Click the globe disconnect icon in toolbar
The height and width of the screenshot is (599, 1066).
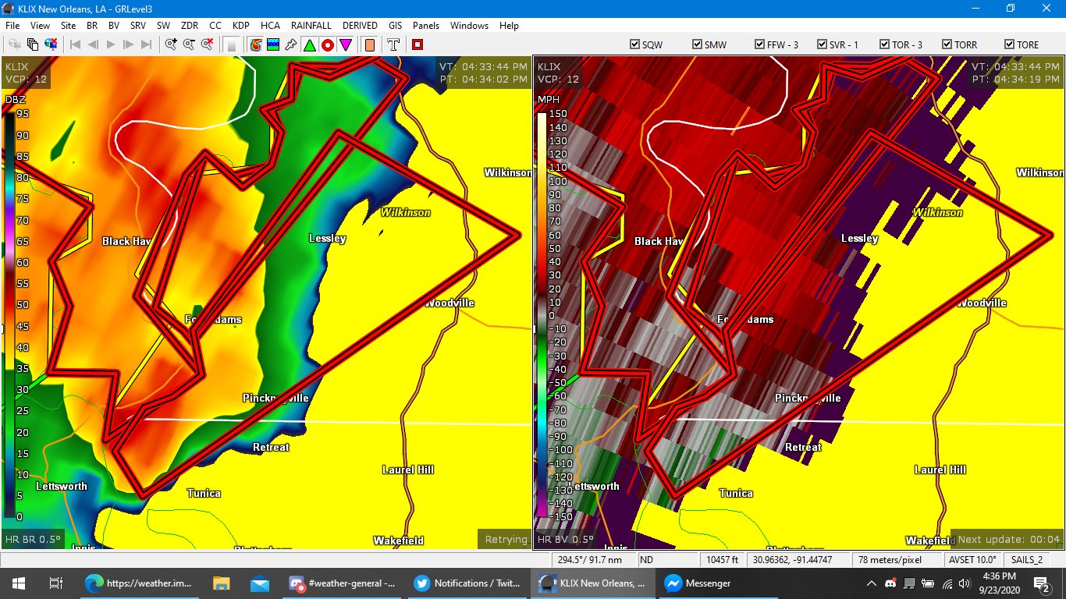[x=50, y=44]
